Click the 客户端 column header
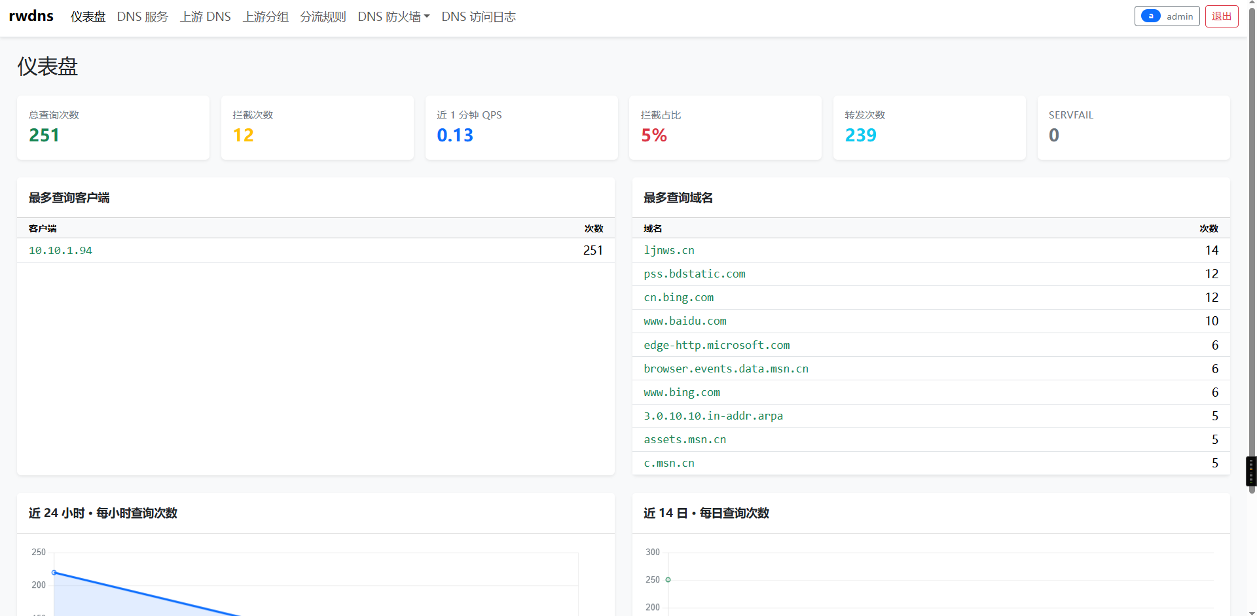The width and height of the screenshot is (1257, 616). tap(43, 228)
